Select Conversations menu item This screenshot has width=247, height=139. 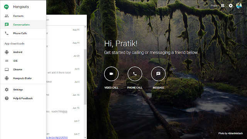click(23, 25)
